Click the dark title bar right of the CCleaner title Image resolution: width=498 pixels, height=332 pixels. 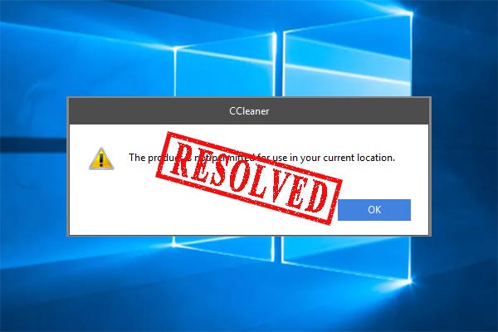349,111
